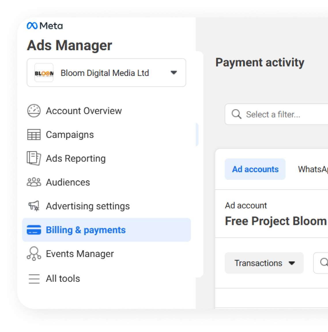Open the Transactions dropdown
The height and width of the screenshot is (332, 328).
tap(264, 263)
